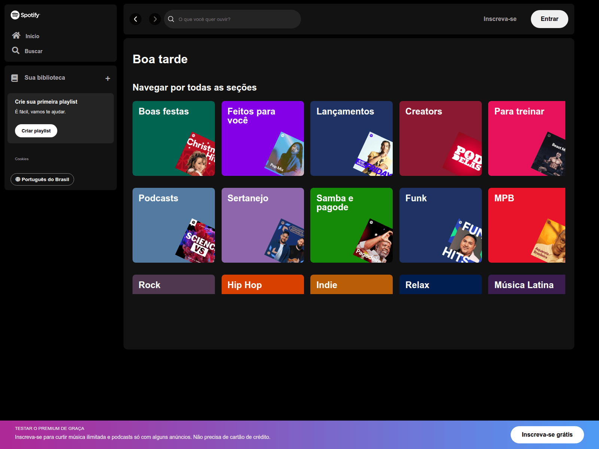
Task: Open Sua biblioteca panel
Action: tap(45, 77)
